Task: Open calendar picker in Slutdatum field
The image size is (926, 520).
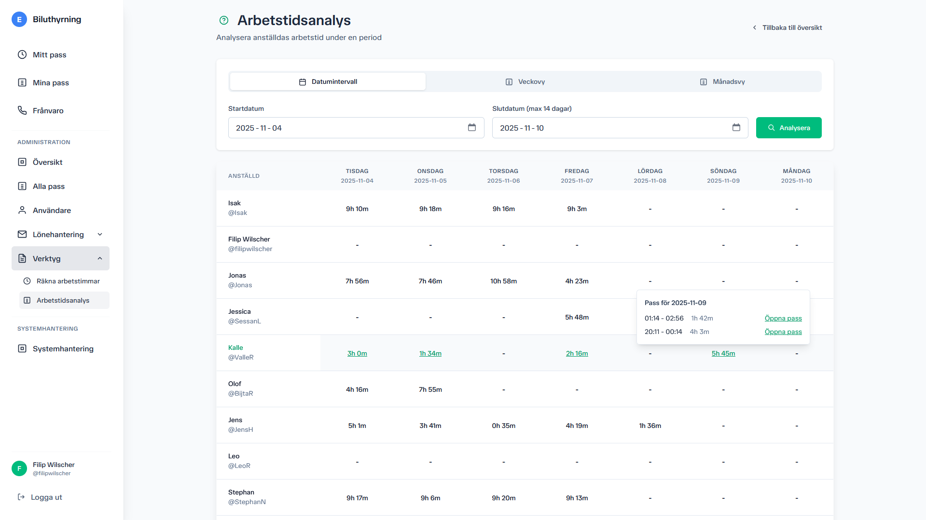Action: [x=736, y=128]
